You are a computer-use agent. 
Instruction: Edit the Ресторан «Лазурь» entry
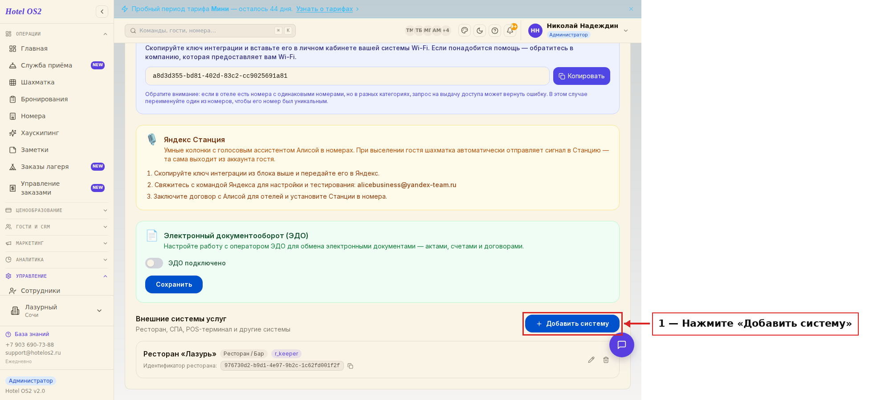click(x=591, y=360)
